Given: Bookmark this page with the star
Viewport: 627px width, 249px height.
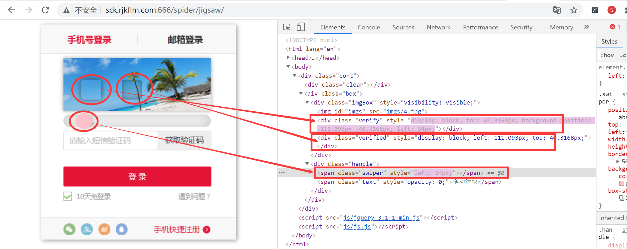Looking at the screenshot, I should coord(574,10).
